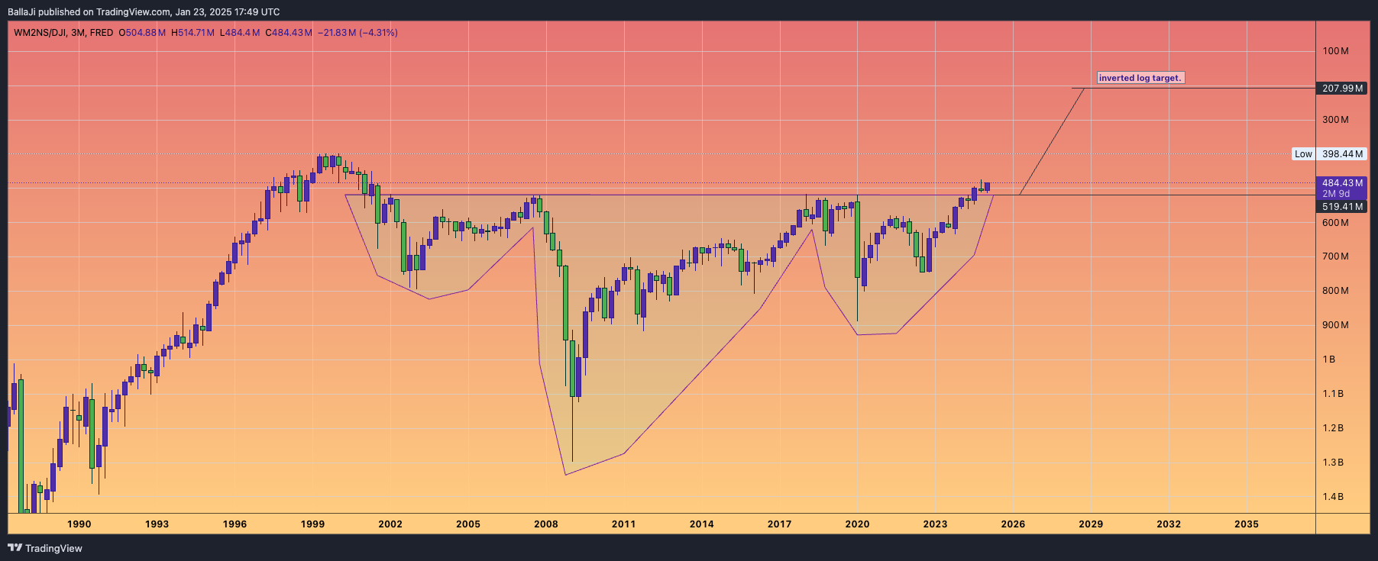Click the 2020 label on the time axis
The image size is (1378, 561).
coord(857,524)
